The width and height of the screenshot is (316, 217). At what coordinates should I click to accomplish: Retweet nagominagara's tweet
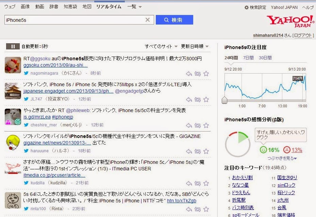198,74
